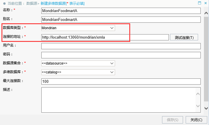Click the 连接的地址 URL input field

(x=105, y=37)
